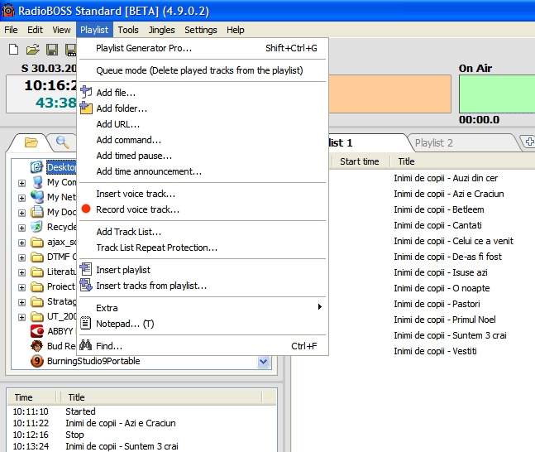535x452 pixels.
Task: Click the Bud Redhead character icon
Action: tap(37, 346)
